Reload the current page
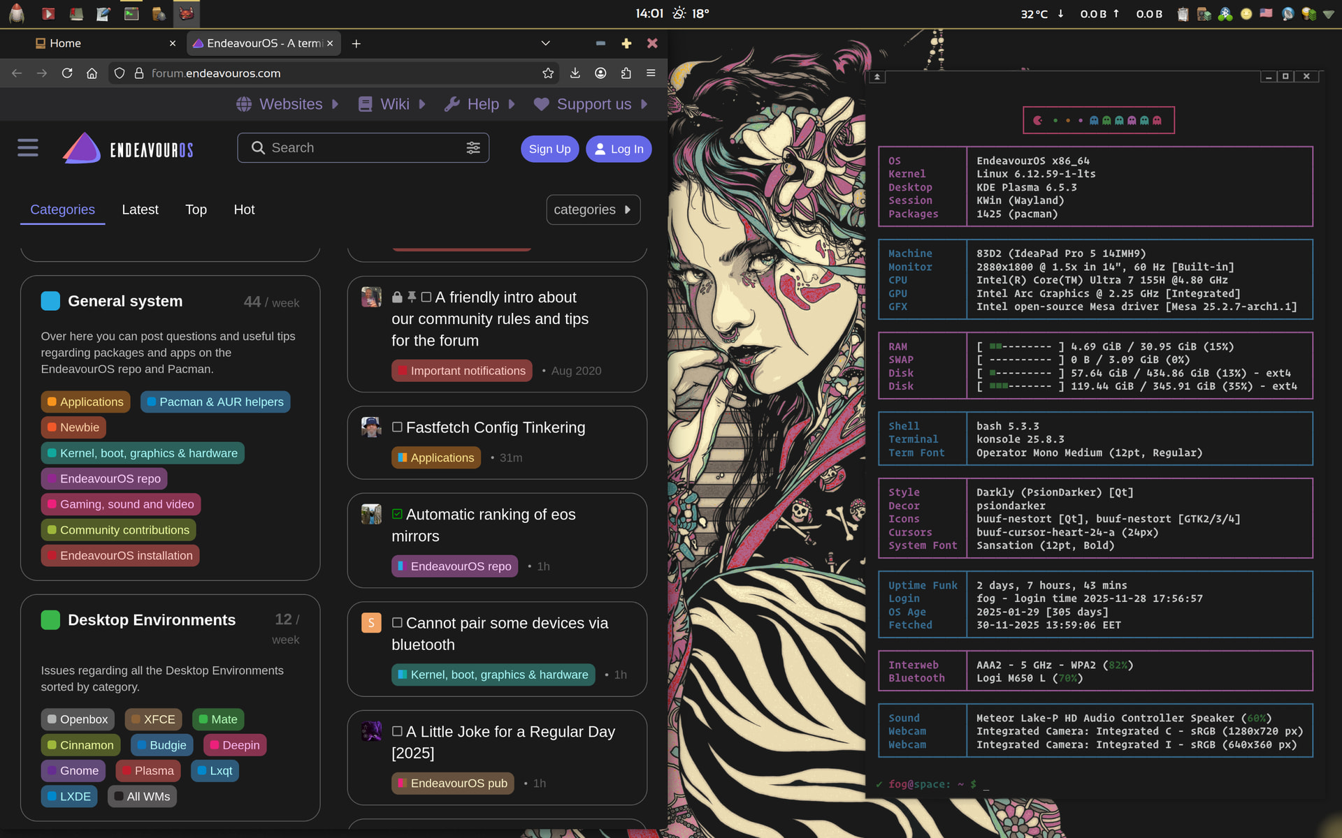 (x=67, y=73)
